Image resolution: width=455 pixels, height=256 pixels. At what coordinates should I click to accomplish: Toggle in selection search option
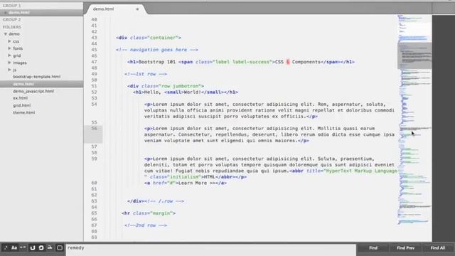(x=50, y=248)
